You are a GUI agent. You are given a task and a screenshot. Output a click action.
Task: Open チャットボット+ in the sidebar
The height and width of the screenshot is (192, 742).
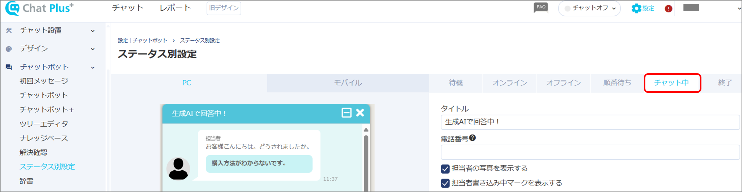pyautogui.click(x=47, y=110)
